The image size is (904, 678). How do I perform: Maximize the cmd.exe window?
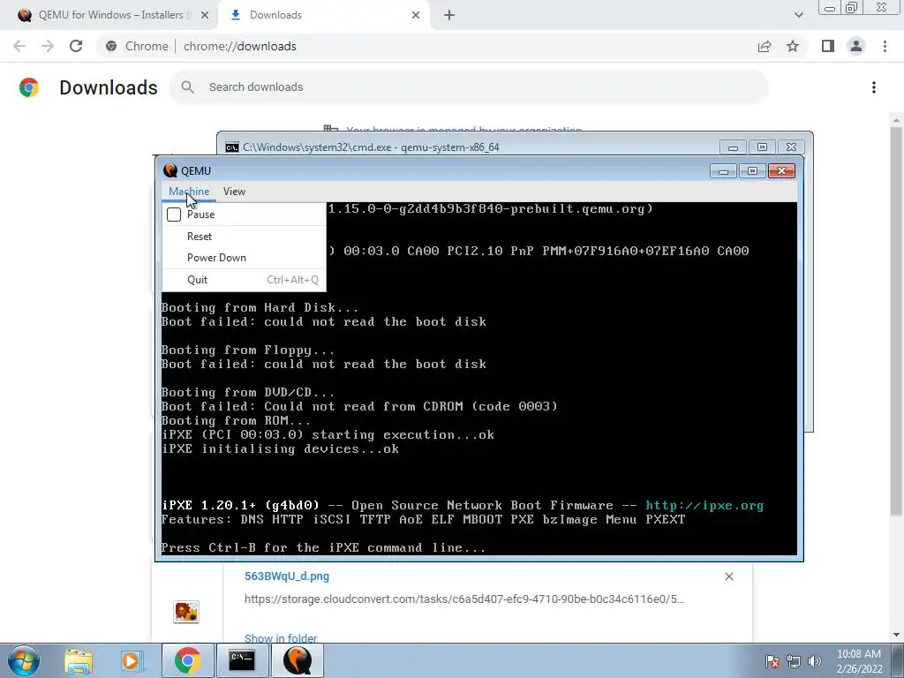762,147
